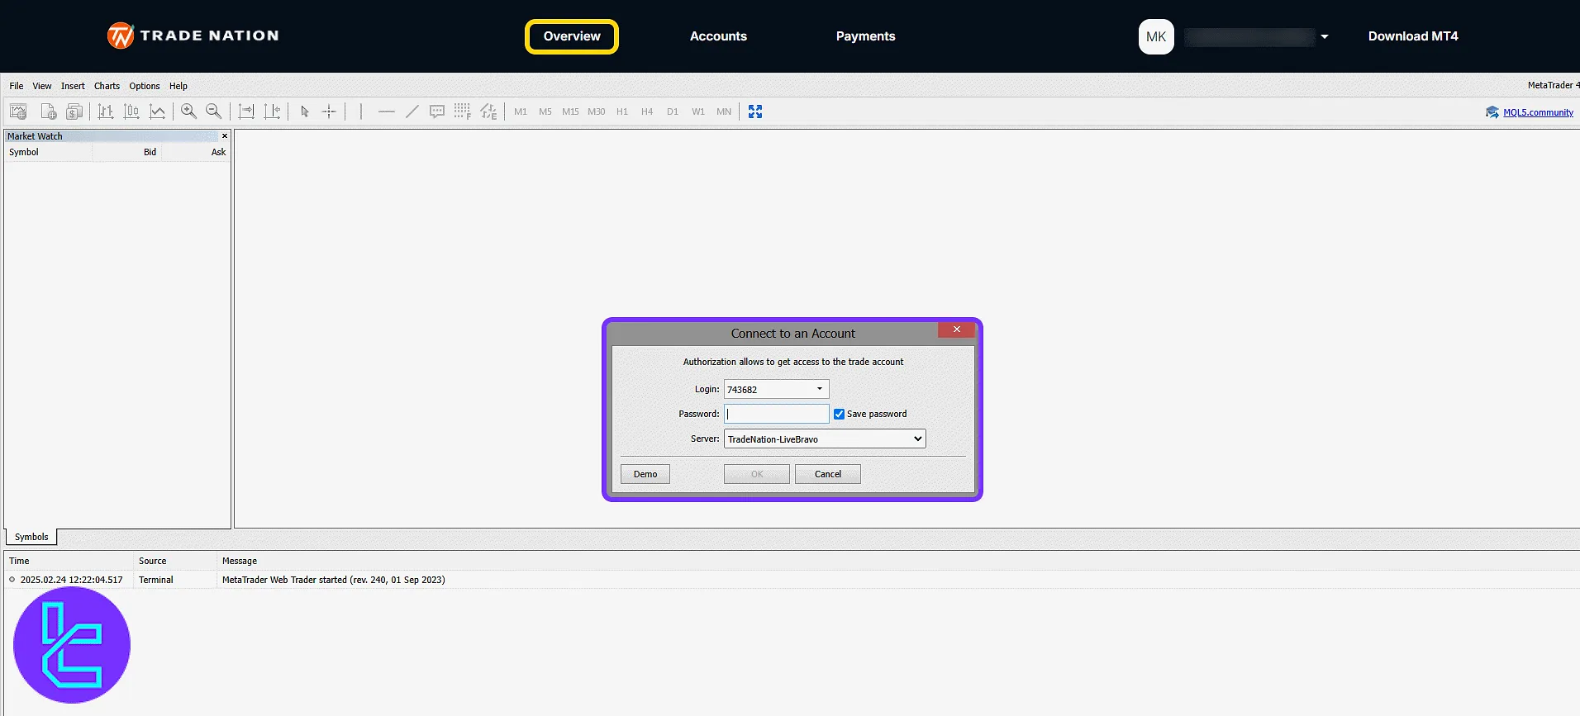Image resolution: width=1580 pixels, height=716 pixels.
Task: Select the Fibonacci Retracement tool
Action: click(462, 111)
